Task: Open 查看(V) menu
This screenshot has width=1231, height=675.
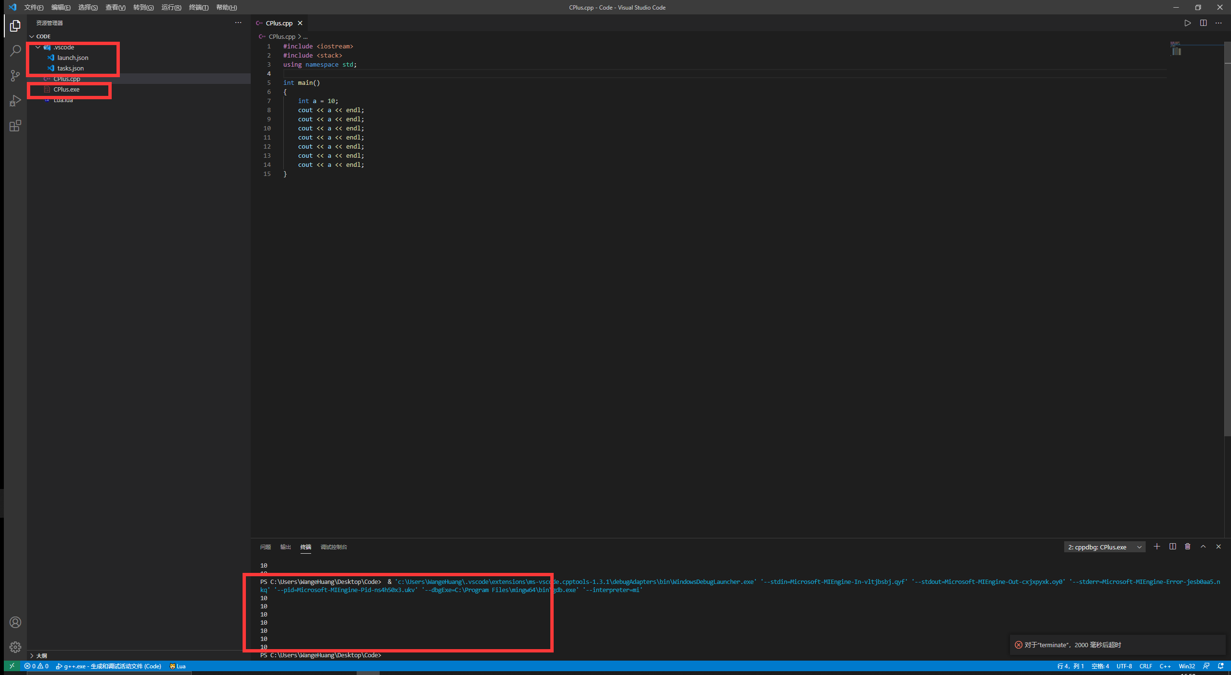Action: pyautogui.click(x=116, y=7)
